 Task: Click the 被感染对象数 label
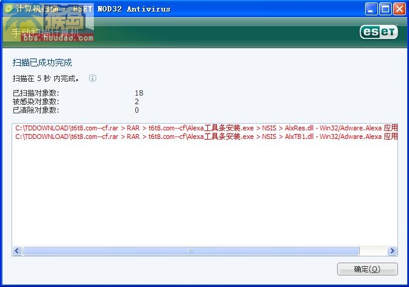coord(36,102)
